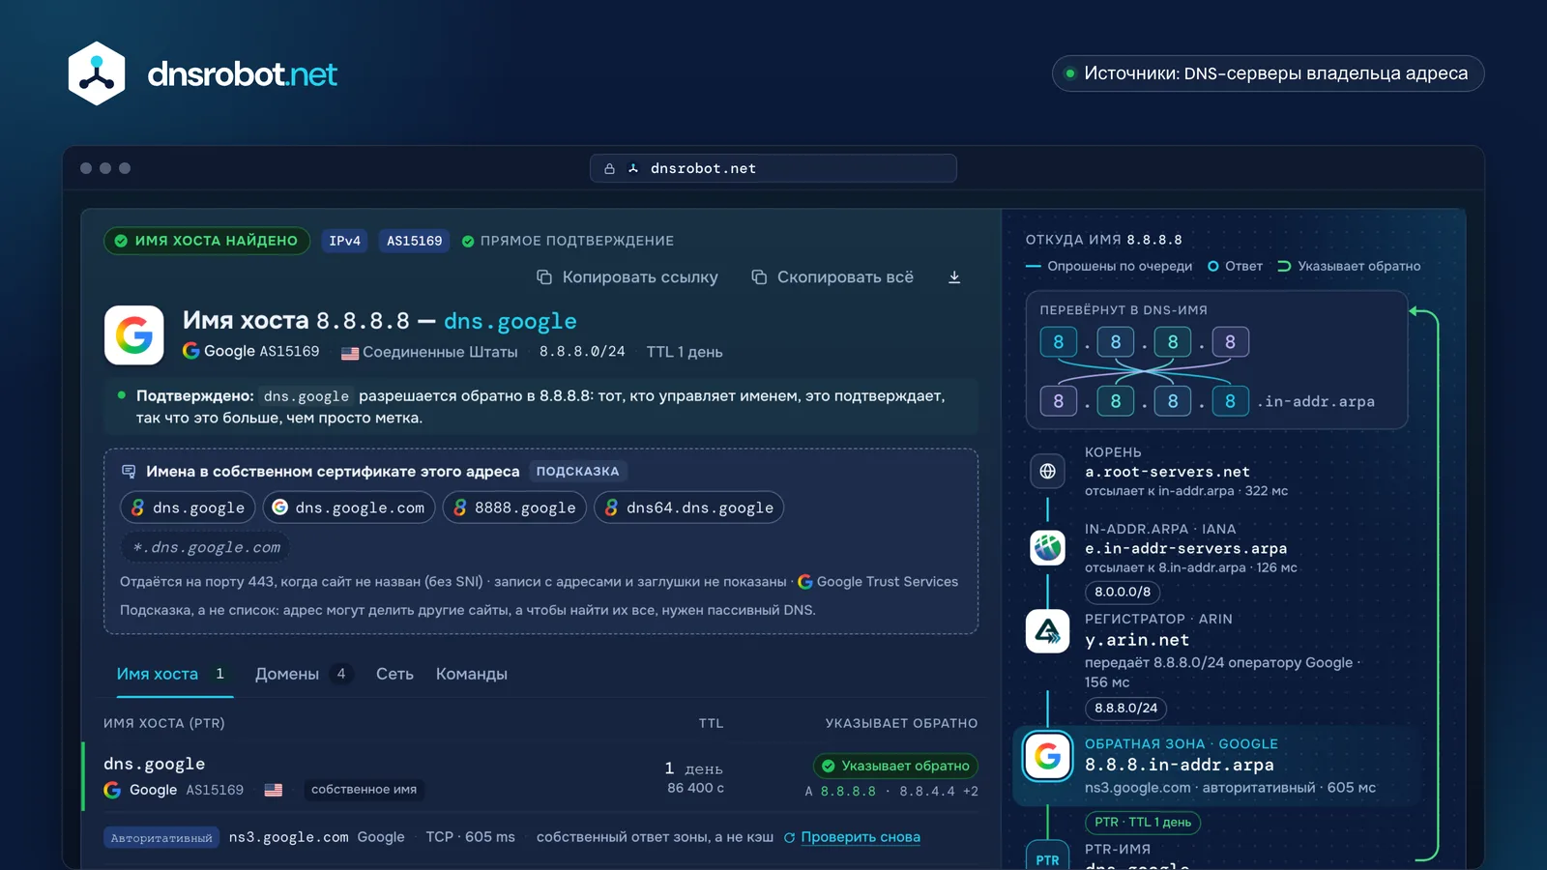Open the Сеть tab
The width and height of the screenshot is (1547, 870).
[394, 674]
